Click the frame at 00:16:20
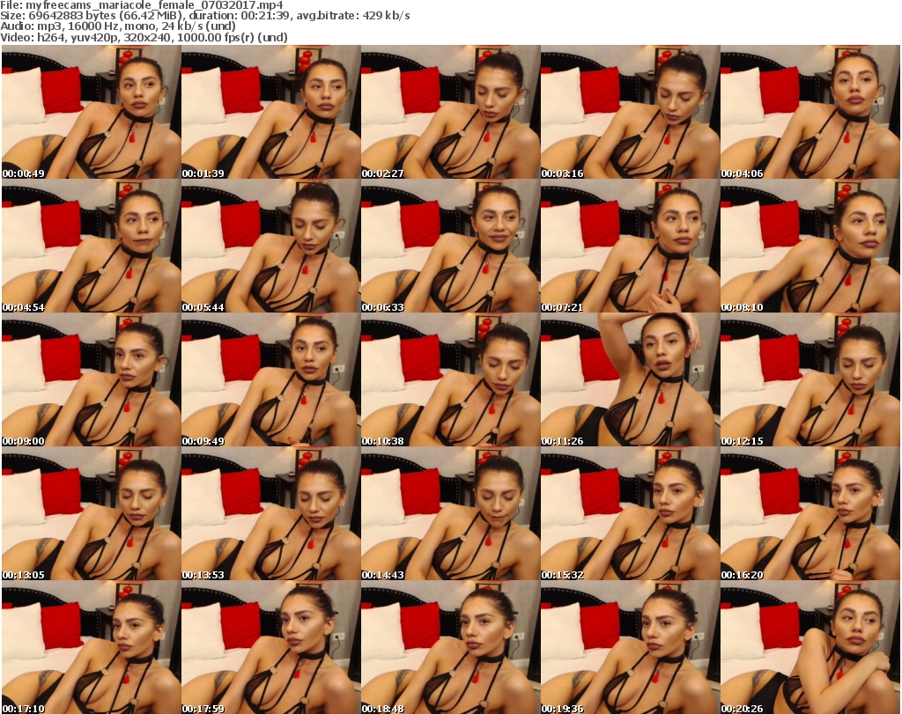902x714 pixels. [810, 514]
